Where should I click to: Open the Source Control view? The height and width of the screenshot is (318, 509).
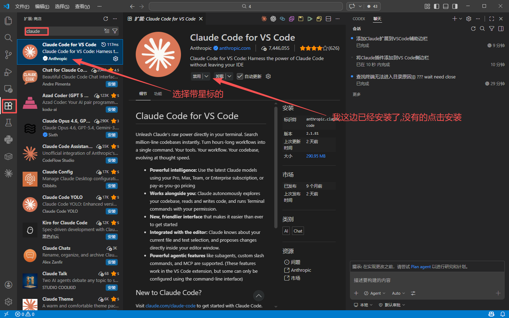(x=8, y=55)
